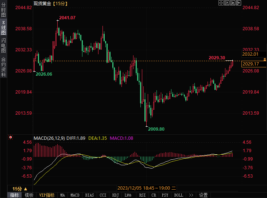Apply the BIAS indicator

click(x=90, y=195)
